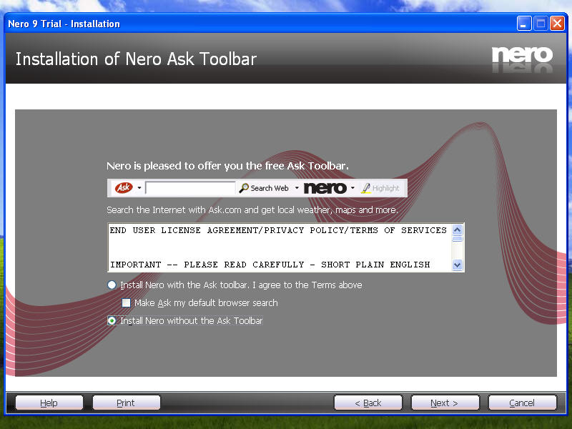Click the license scrollbar up arrow
Image resolution: width=572 pixels, height=429 pixels.
(x=457, y=230)
